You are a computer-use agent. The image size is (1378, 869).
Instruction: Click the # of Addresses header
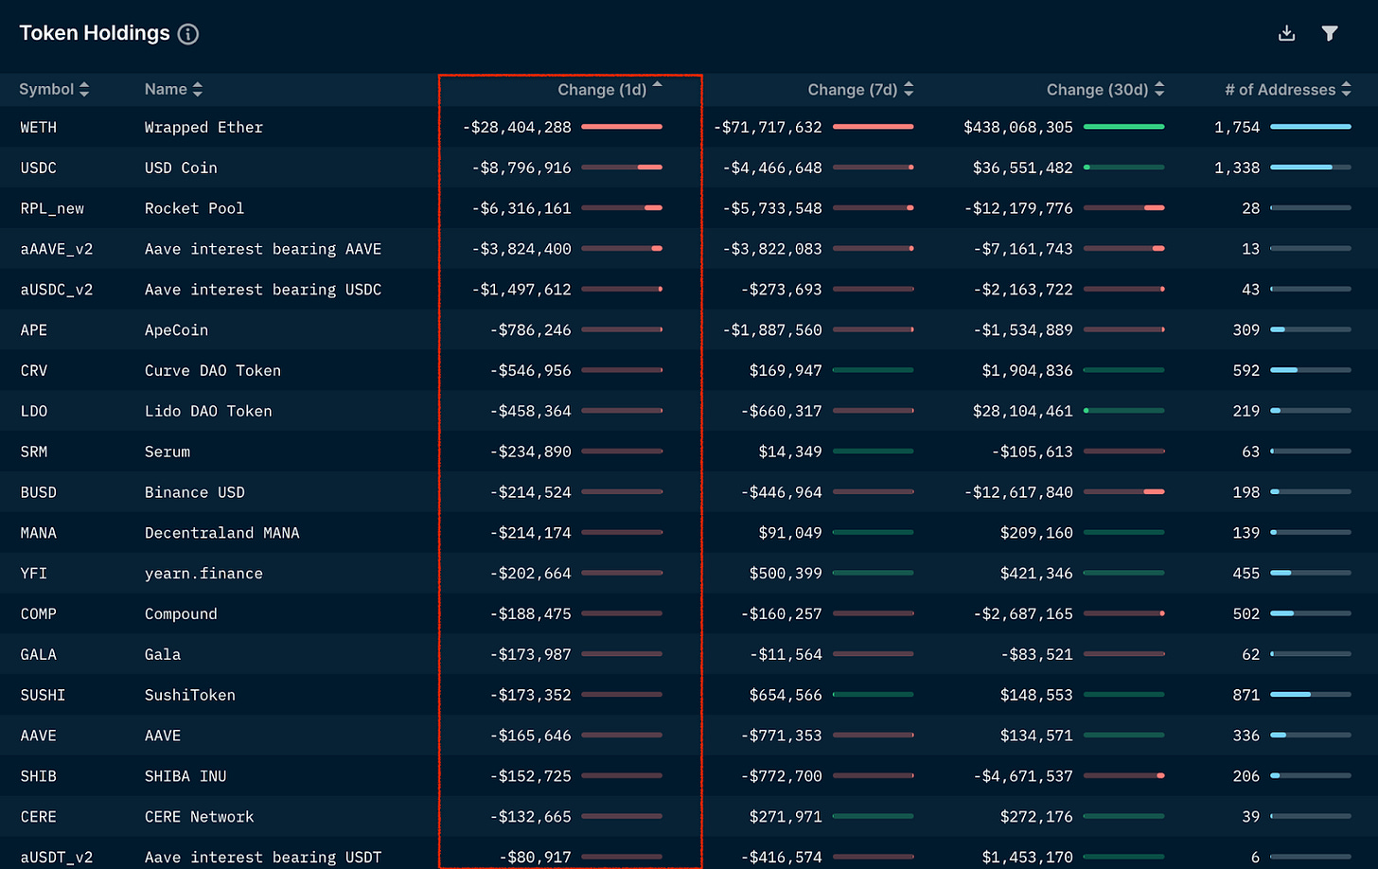[1280, 89]
